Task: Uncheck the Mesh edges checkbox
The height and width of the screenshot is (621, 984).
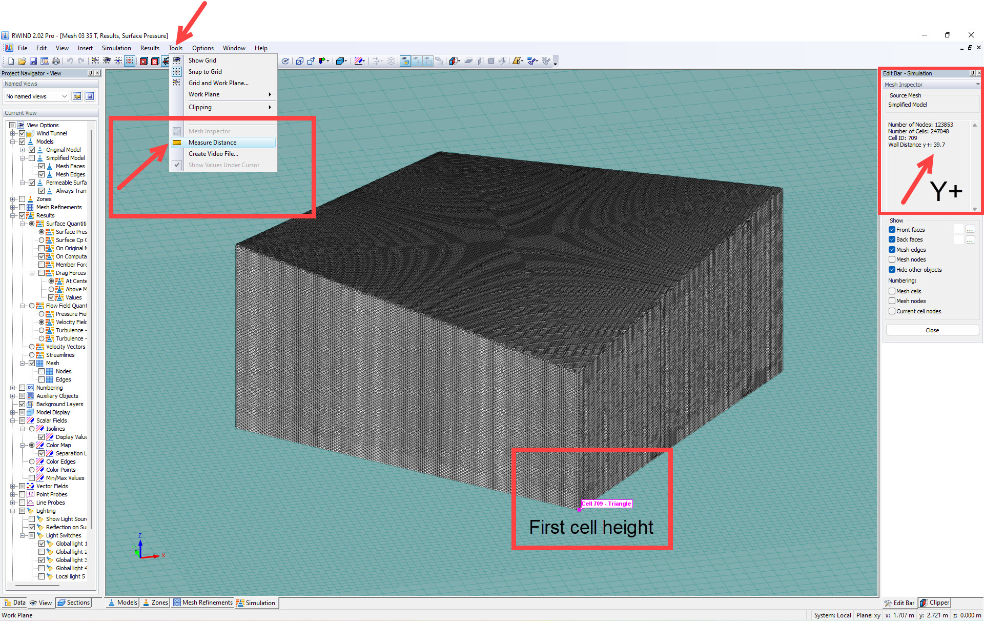Action: point(892,250)
